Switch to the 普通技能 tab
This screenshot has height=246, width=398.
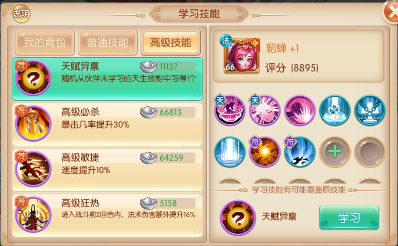[108, 43]
